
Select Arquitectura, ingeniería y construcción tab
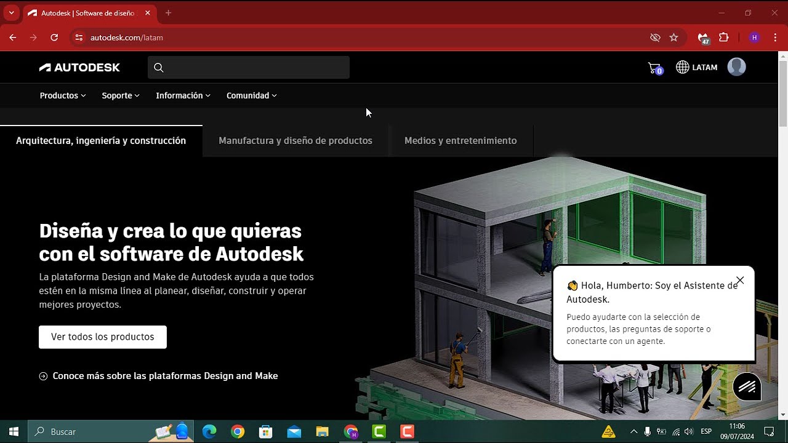[101, 141]
